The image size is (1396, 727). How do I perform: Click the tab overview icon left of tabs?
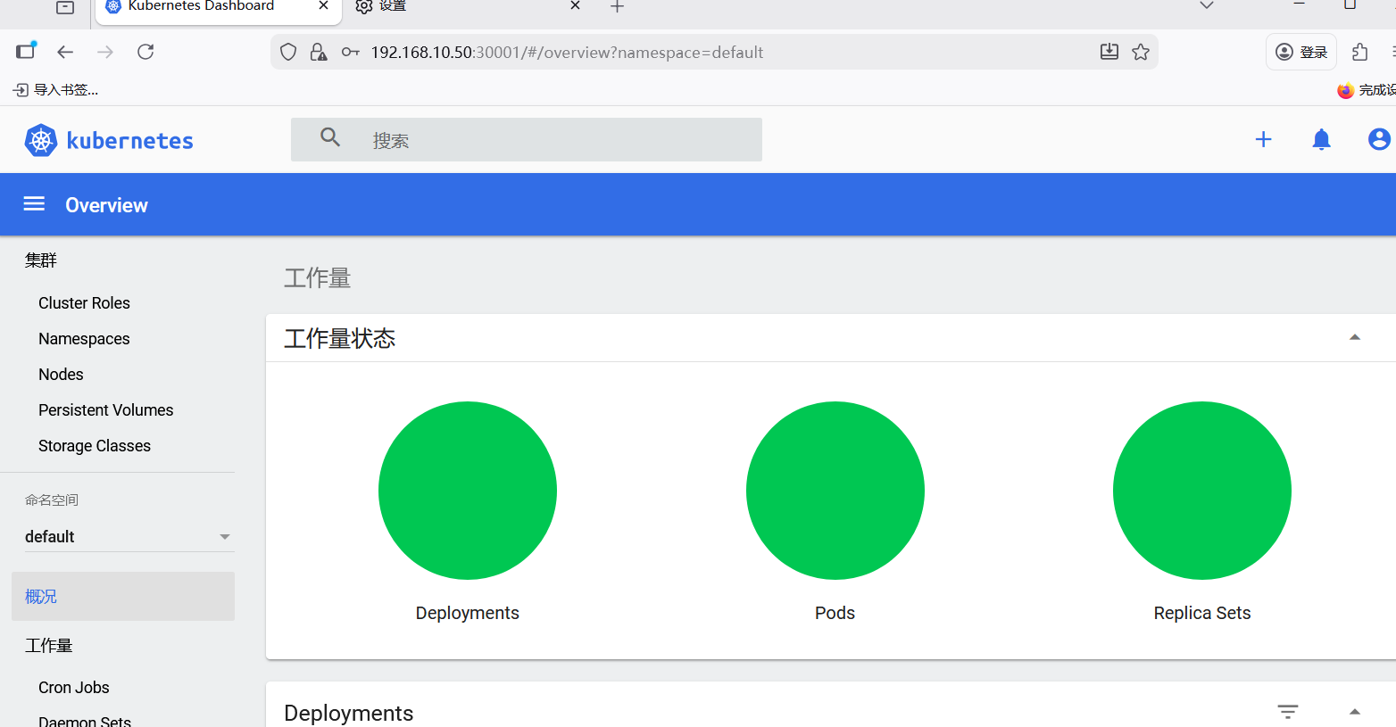point(65,7)
